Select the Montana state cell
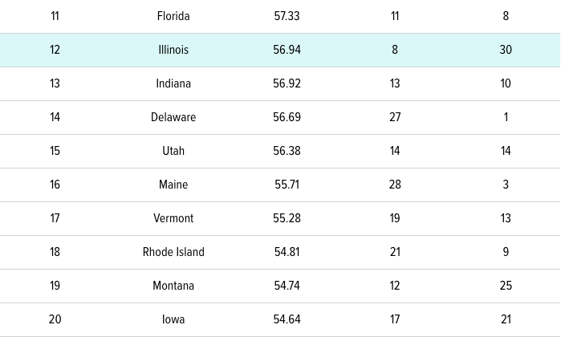Viewport: 561px width, 337px height. 173,286
